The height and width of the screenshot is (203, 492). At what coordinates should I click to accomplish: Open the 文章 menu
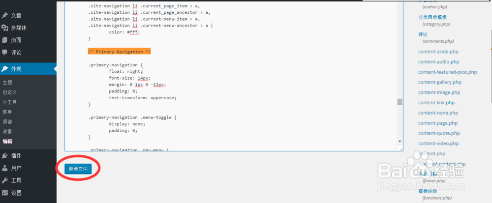(16, 15)
